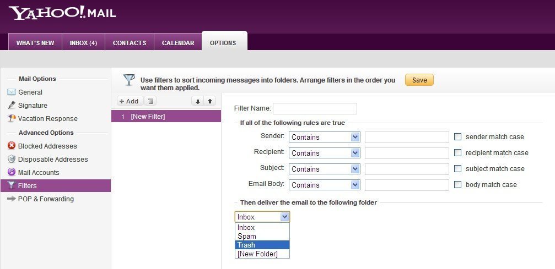Click the envelope icon beside General
The image size is (555, 269).
coord(12,92)
